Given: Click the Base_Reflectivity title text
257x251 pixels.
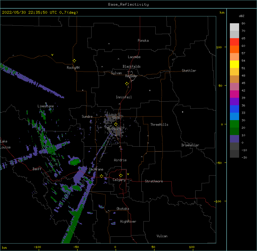Looking at the screenshot, I should (128, 4).
